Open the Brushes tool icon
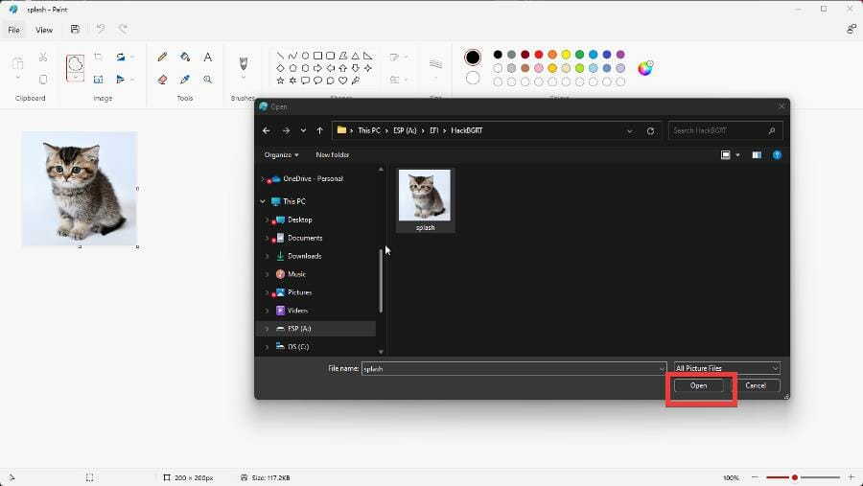This screenshot has width=863, height=486. [x=244, y=63]
